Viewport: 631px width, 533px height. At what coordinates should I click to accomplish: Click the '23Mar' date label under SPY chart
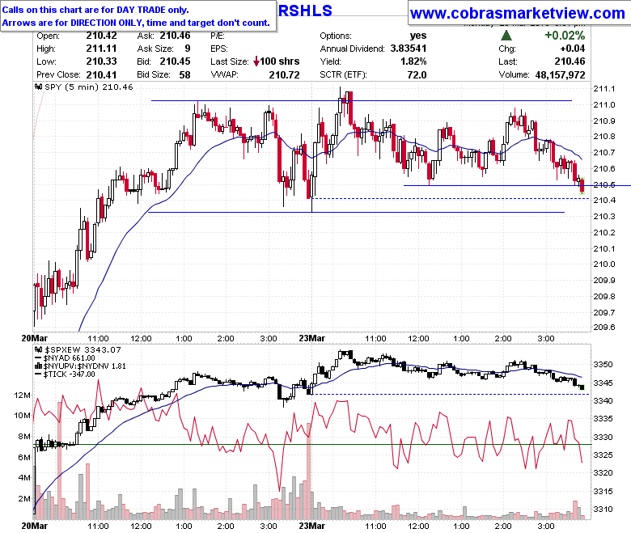click(x=312, y=338)
